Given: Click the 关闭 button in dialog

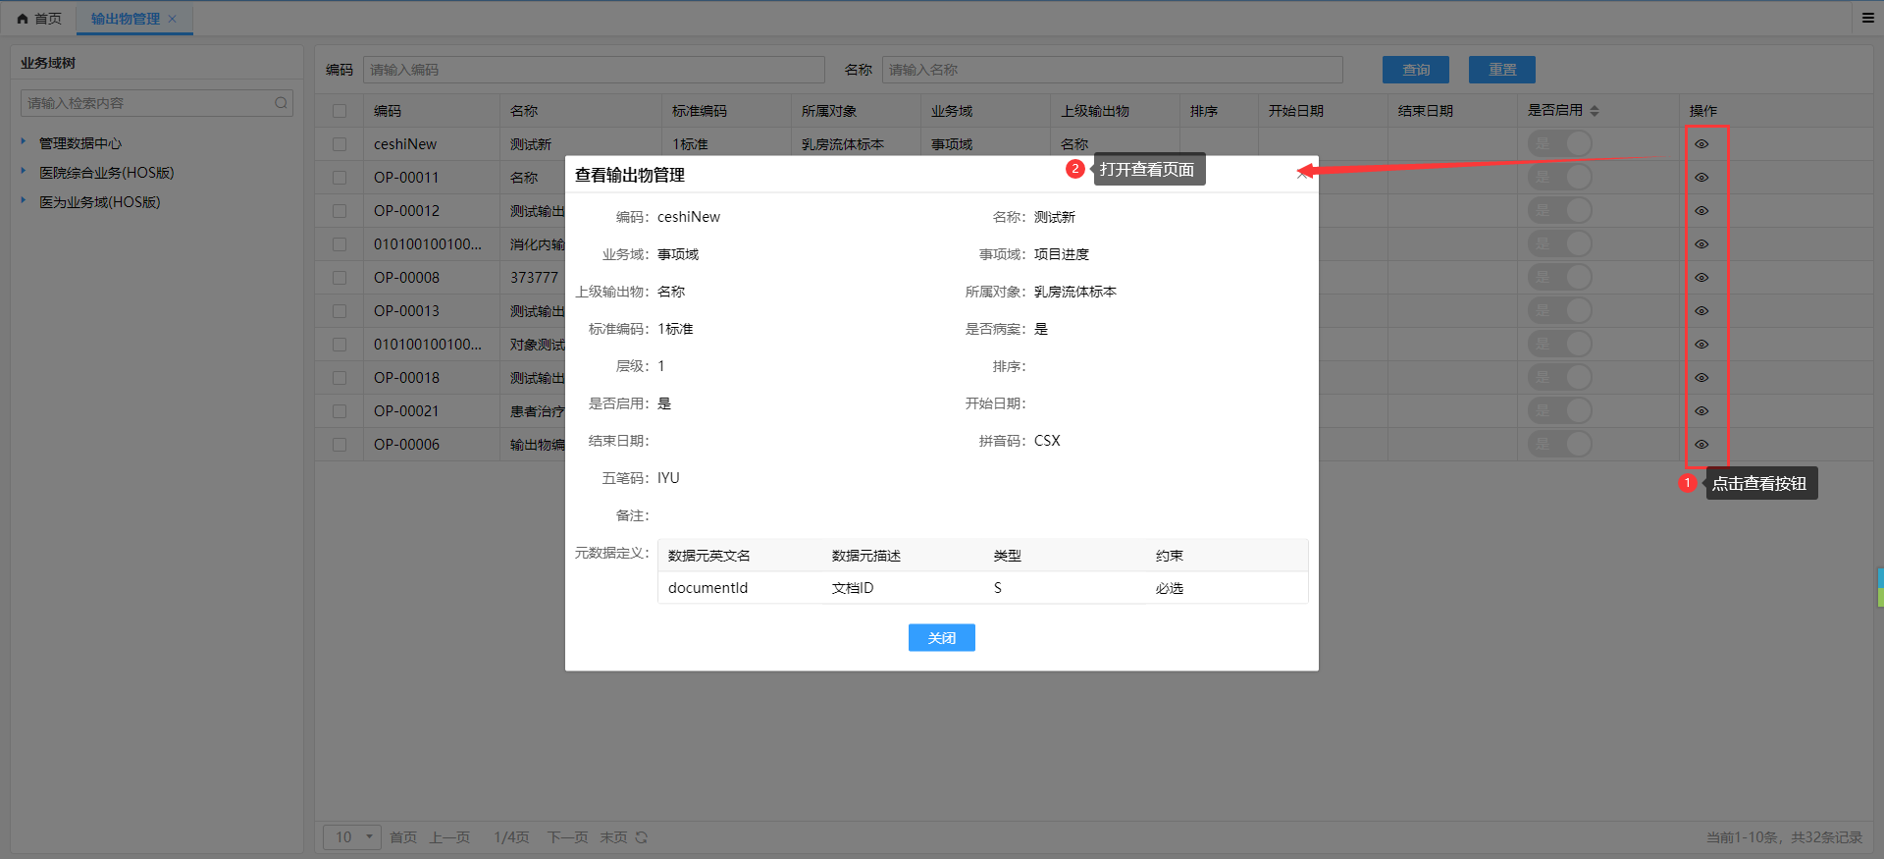Looking at the screenshot, I should (941, 638).
